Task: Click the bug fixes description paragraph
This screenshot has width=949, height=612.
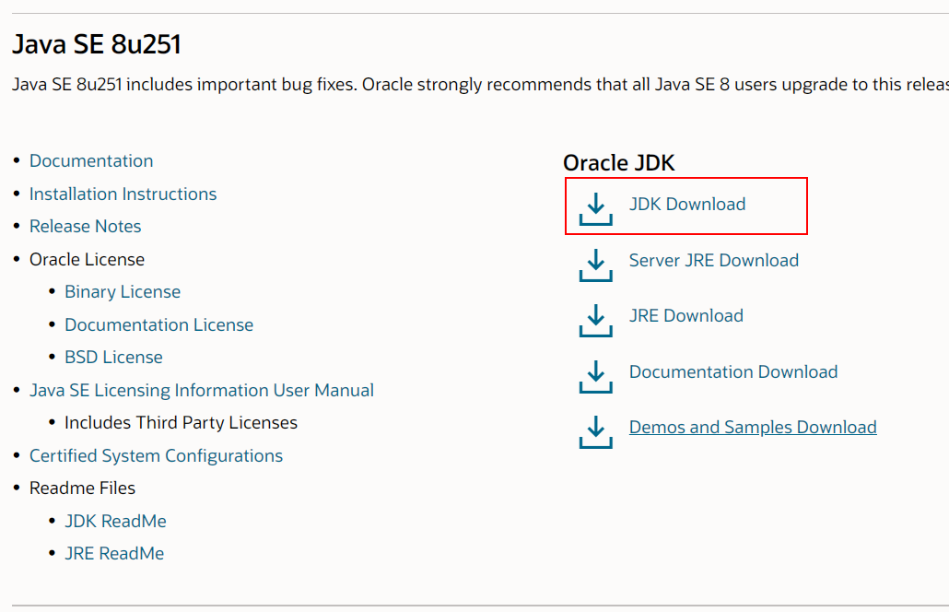Action: pos(481,85)
